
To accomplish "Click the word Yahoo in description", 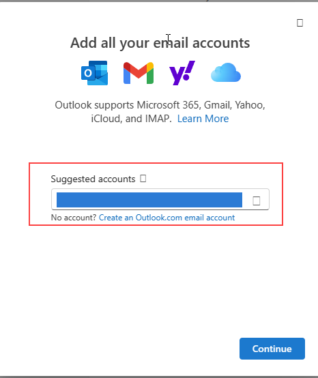I will [250, 105].
